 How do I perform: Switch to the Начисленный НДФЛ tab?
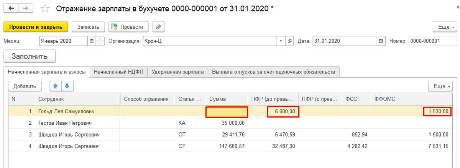[x=119, y=72]
